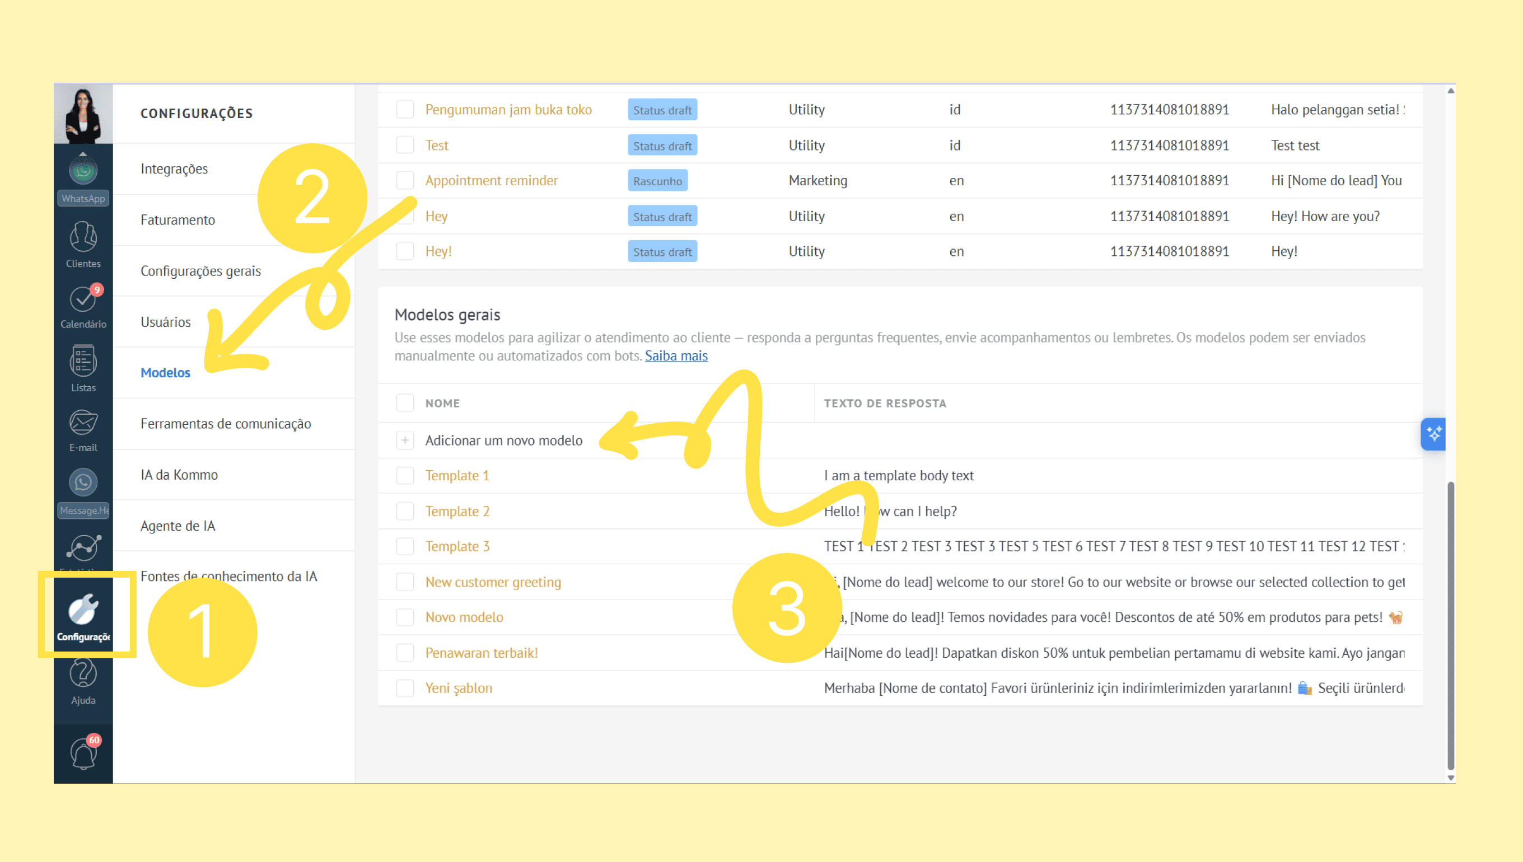Click the plus to add new model

(405, 441)
